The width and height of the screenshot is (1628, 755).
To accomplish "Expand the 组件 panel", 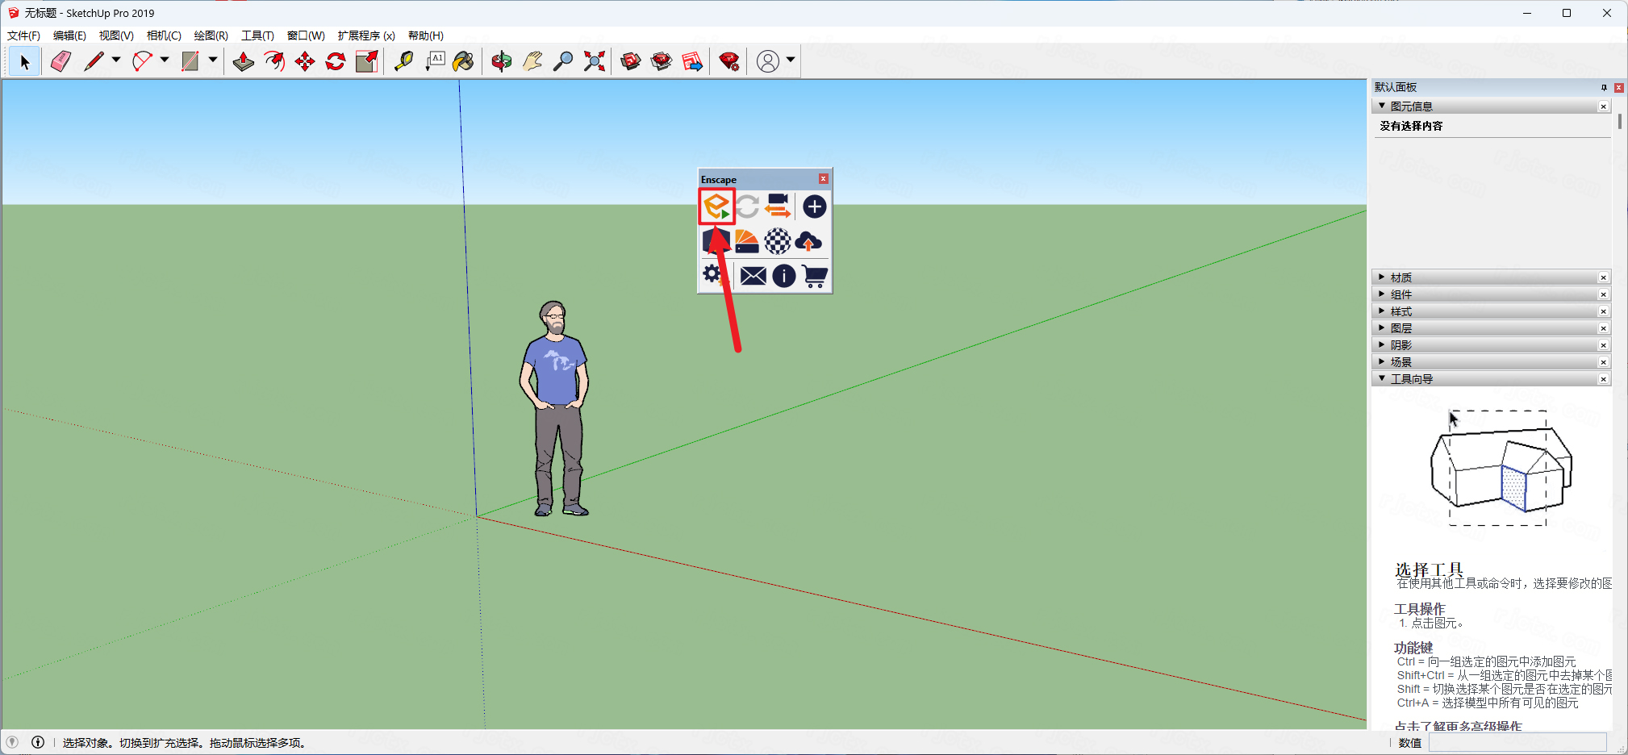I will pos(1382,294).
